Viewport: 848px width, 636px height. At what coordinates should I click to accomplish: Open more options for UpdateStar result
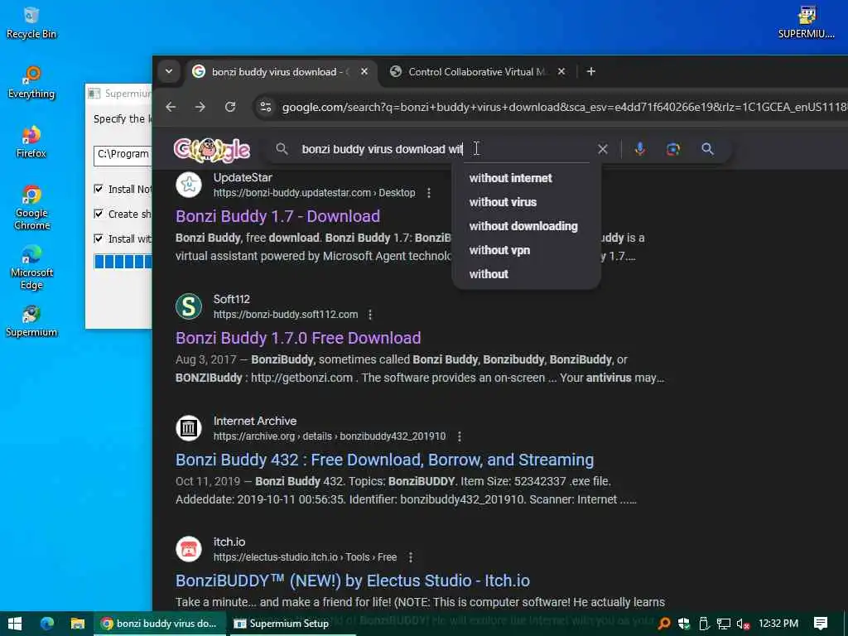[x=429, y=192]
